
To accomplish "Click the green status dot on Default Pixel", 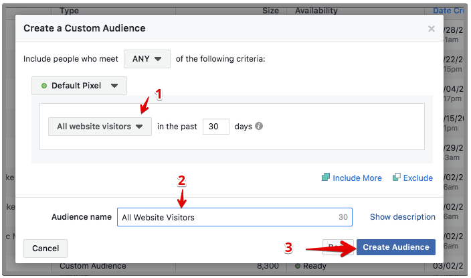I will coord(44,86).
